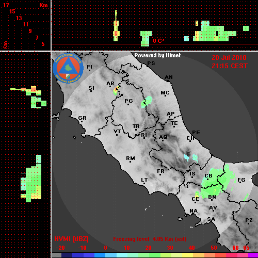Click the '0 C°' freezing line label
The width and height of the screenshot is (258, 258).
[158, 41]
